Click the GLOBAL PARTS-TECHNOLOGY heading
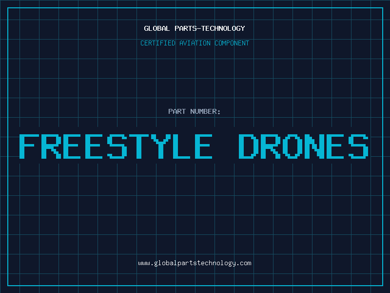This screenshot has height=293, width=390. pyautogui.click(x=195, y=28)
